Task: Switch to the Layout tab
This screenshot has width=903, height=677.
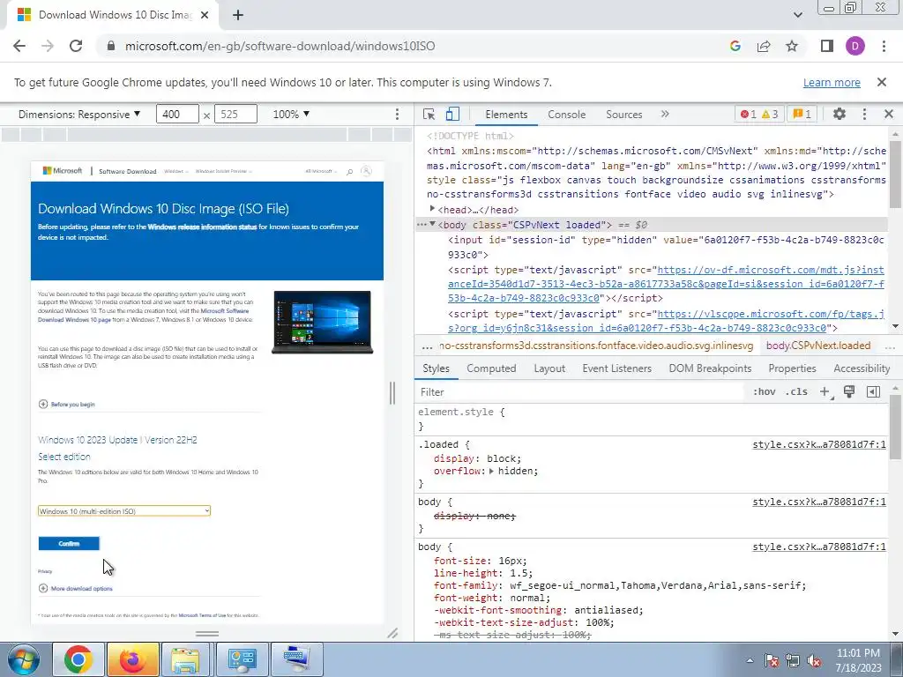Action: pos(549,368)
